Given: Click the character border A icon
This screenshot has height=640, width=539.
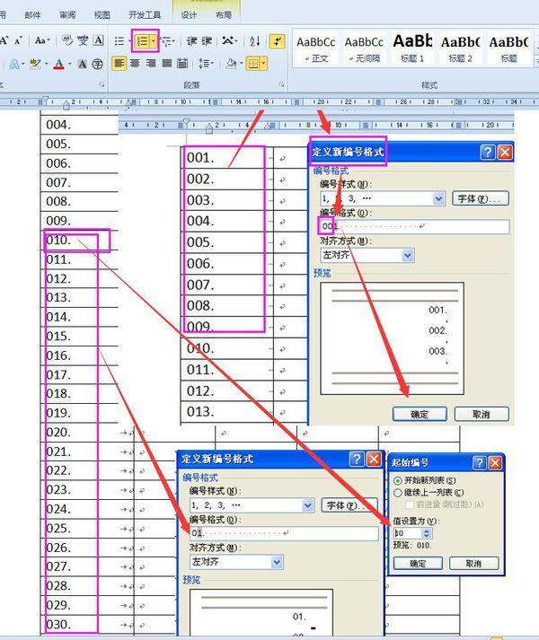Looking at the screenshot, I should (x=98, y=40).
